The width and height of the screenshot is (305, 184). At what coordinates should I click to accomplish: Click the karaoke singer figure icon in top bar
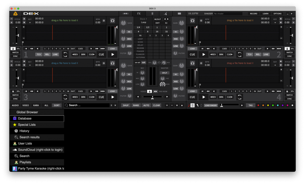[166, 14]
